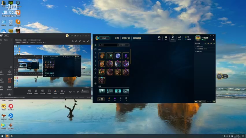The width and height of the screenshot is (246, 138).
Task: Select the teal-framed chest loot item
Action: [110, 56]
